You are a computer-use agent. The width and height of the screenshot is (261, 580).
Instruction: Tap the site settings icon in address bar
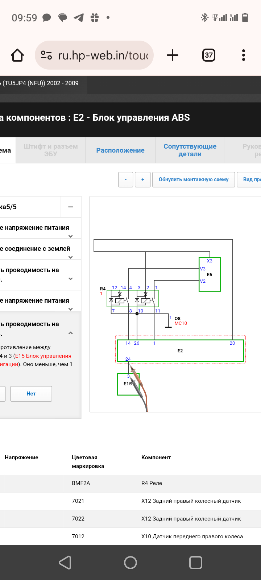click(46, 55)
